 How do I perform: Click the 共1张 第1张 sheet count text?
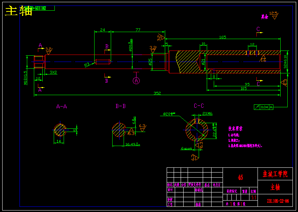point(236,204)
